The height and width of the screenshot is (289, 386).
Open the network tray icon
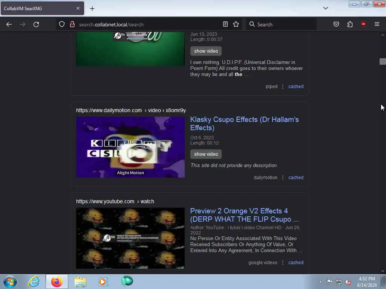click(x=339, y=282)
